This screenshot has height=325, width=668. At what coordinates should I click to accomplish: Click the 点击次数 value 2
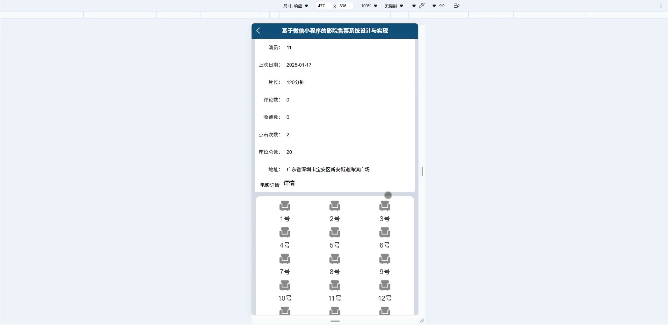coord(288,135)
